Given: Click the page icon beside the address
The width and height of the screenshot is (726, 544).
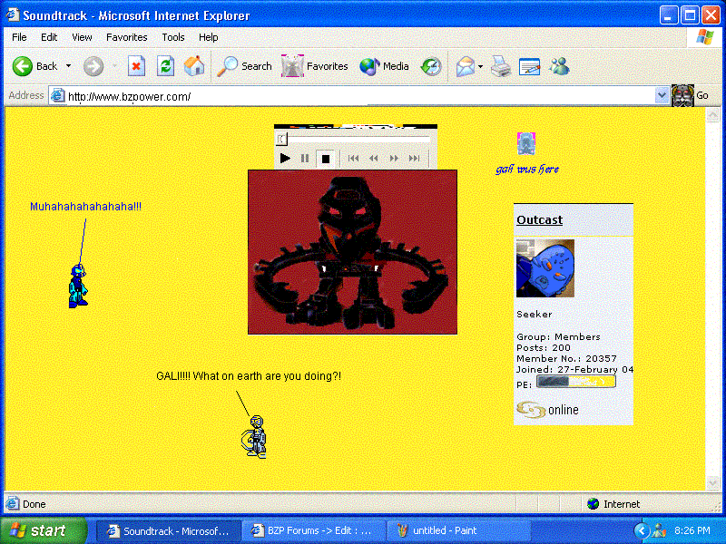Looking at the screenshot, I should pos(57,96).
